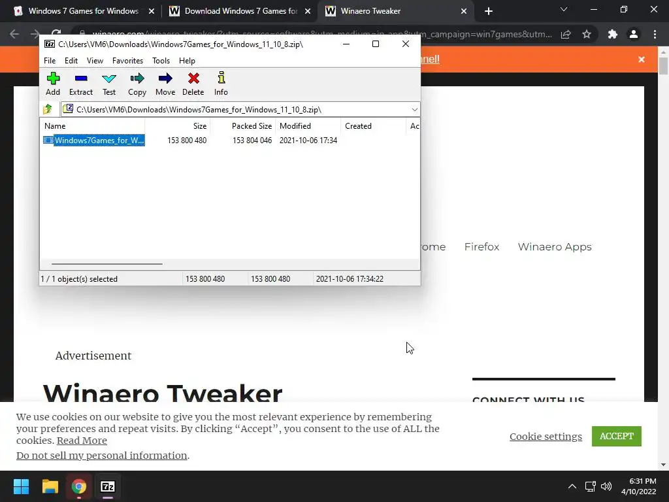This screenshot has width=669, height=502.
Task: Close the Download Windows 7 Games tab
Action: click(x=308, y=12)
